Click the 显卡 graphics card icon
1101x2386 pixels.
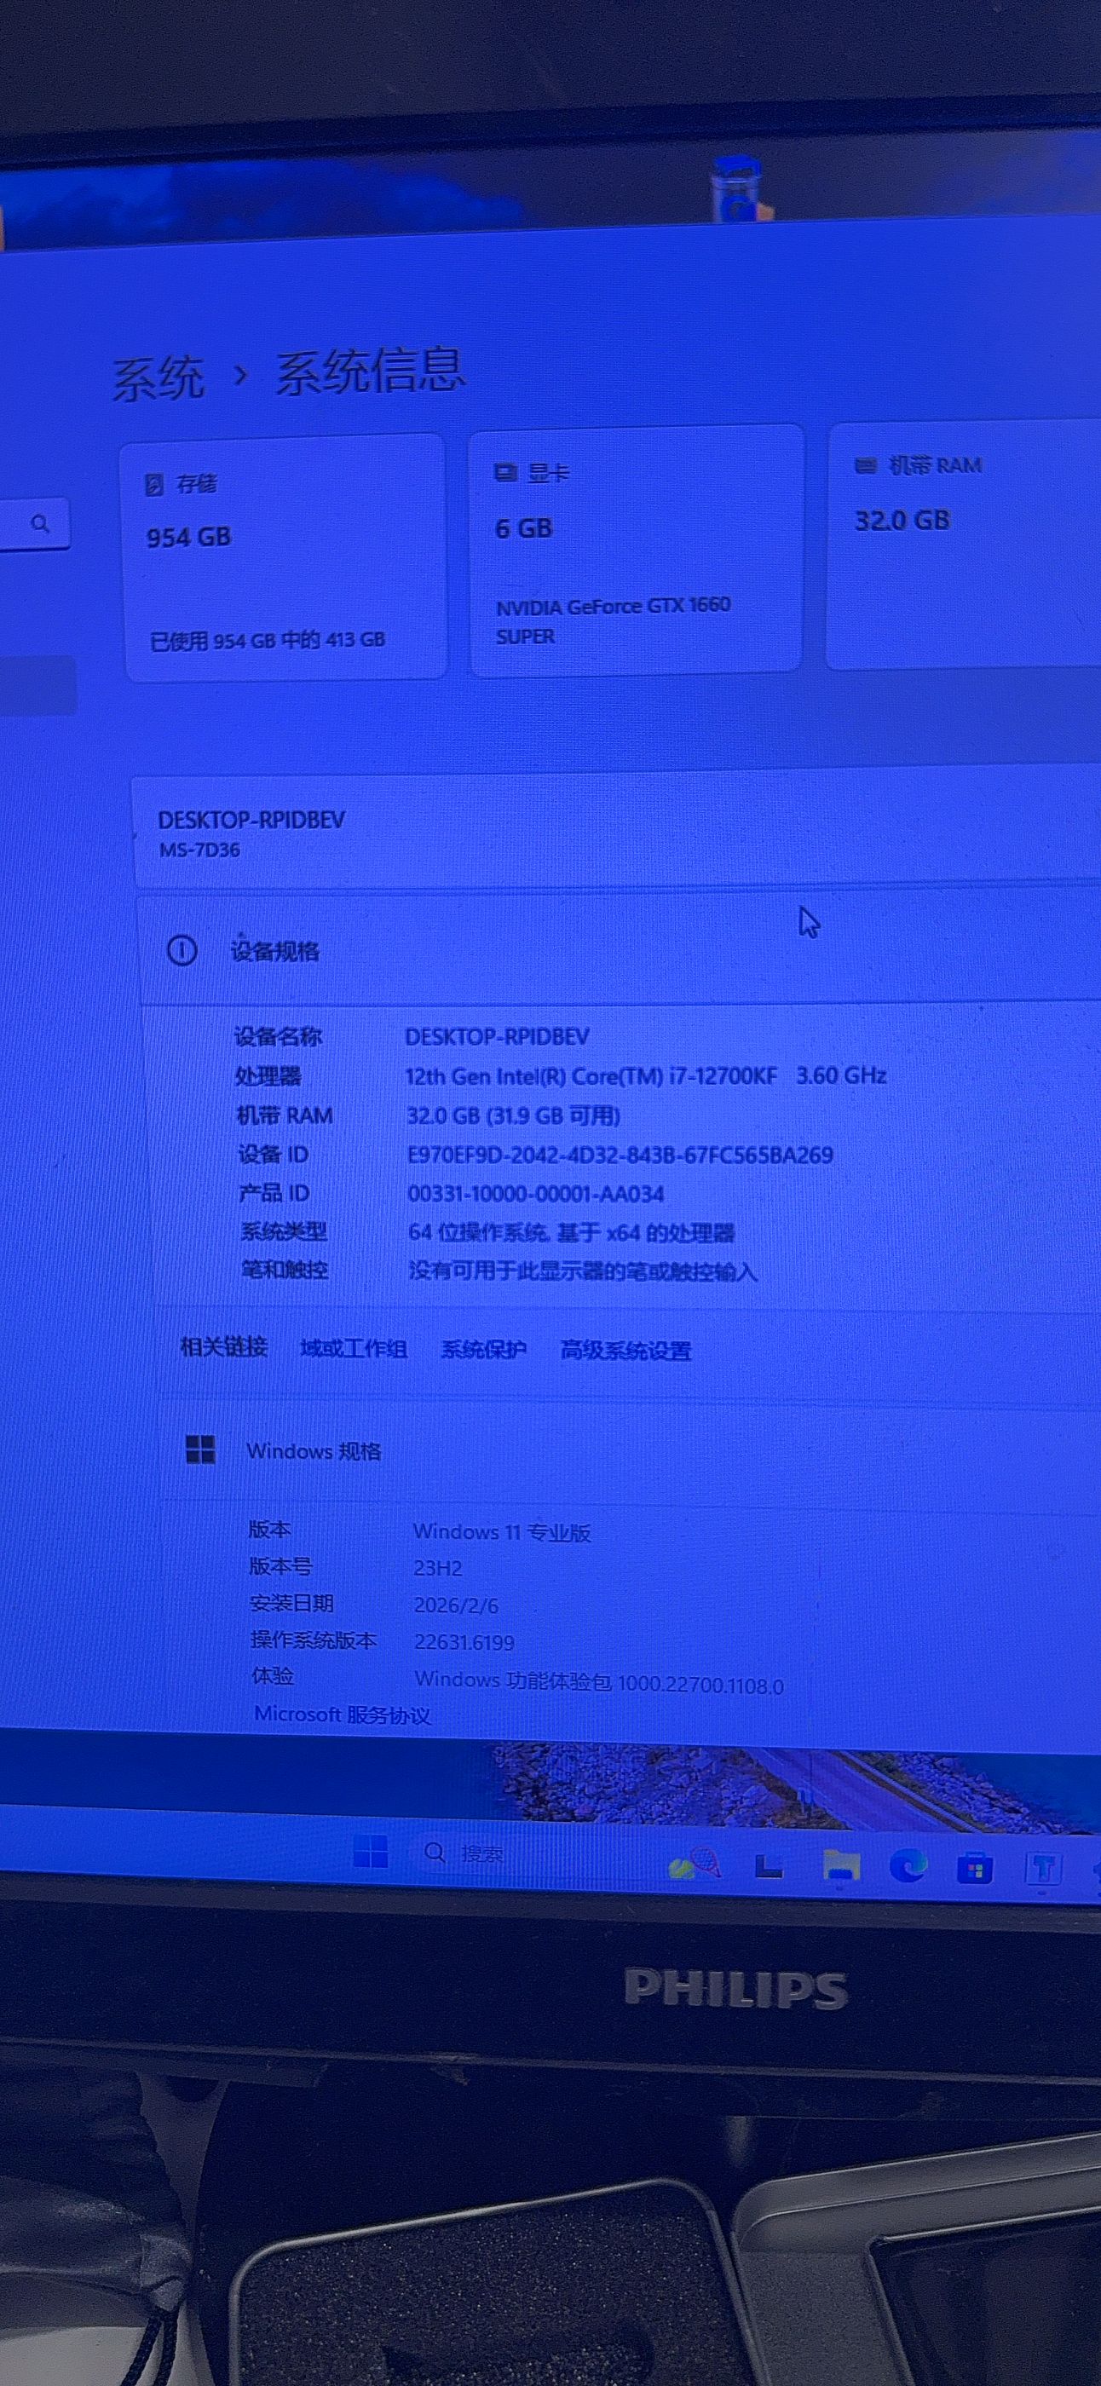click(505, 473)
